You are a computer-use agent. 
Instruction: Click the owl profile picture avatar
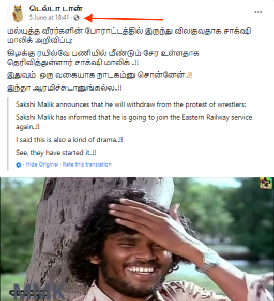click(x=17, y=13)
